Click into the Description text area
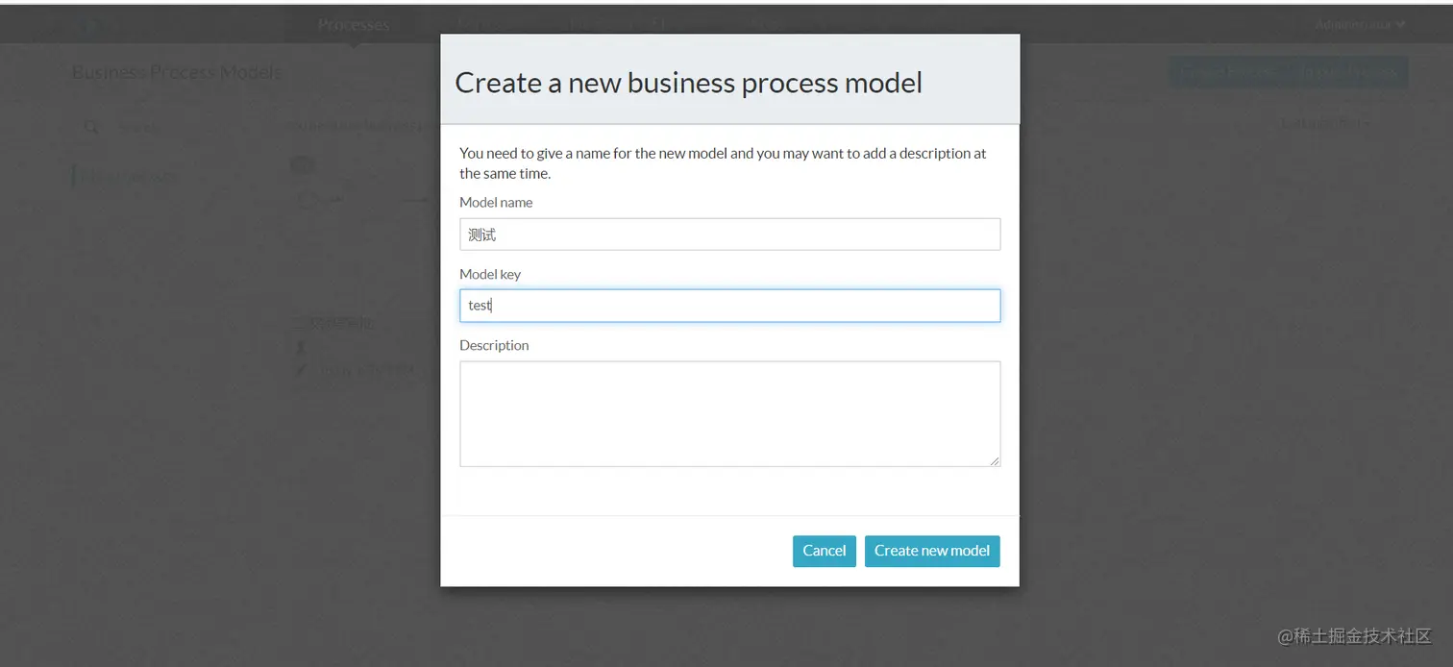The height and width of the screenshot is (667, 1453). pos(729,414)
